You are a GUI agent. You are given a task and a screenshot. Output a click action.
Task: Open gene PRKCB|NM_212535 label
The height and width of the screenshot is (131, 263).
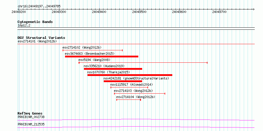(x=31, y=124)
